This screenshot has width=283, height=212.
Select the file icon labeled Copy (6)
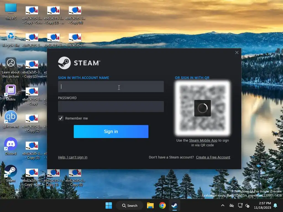tap(75, 15)
